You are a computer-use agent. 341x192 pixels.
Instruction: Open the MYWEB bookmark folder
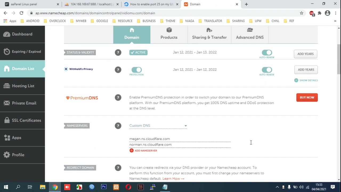coord(78,21)
